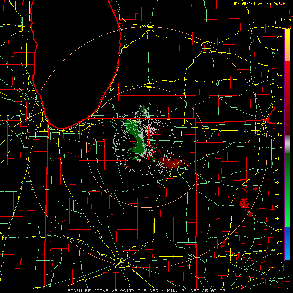Screen dimensions: 293x293
Task: Click the NEXLAB-College of DuPage label
Action: click(260, 4)
